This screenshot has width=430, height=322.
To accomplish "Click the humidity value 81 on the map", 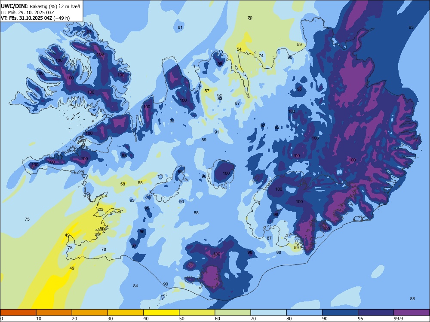I will tap(180, 27).
